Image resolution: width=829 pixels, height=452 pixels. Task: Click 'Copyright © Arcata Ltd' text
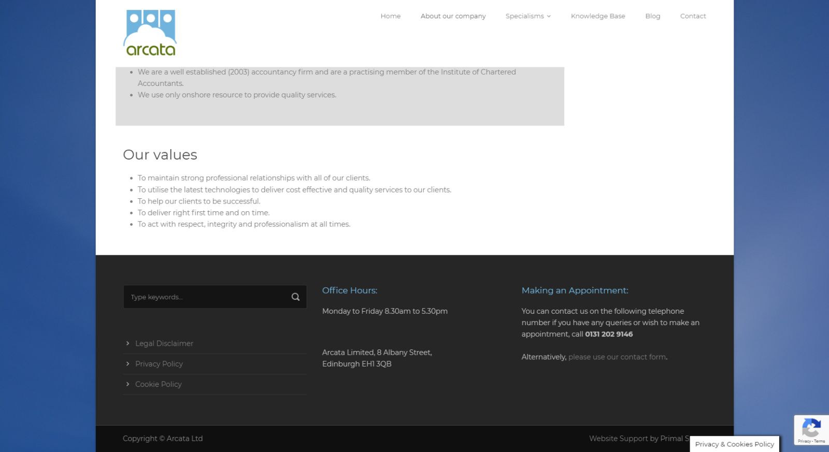pyautogui.click(x=163, y=439)
